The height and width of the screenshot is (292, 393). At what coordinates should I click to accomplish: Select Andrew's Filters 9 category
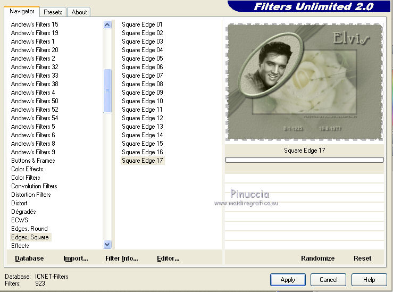(x=33, y=152)
